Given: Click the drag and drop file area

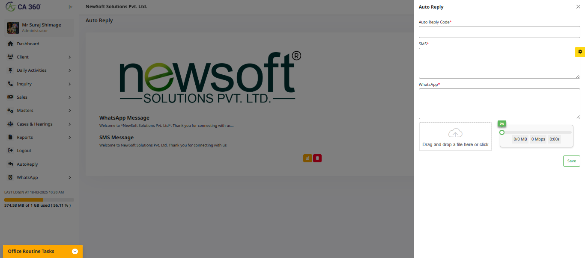Looking at the screenshot, I should point(455,137).
